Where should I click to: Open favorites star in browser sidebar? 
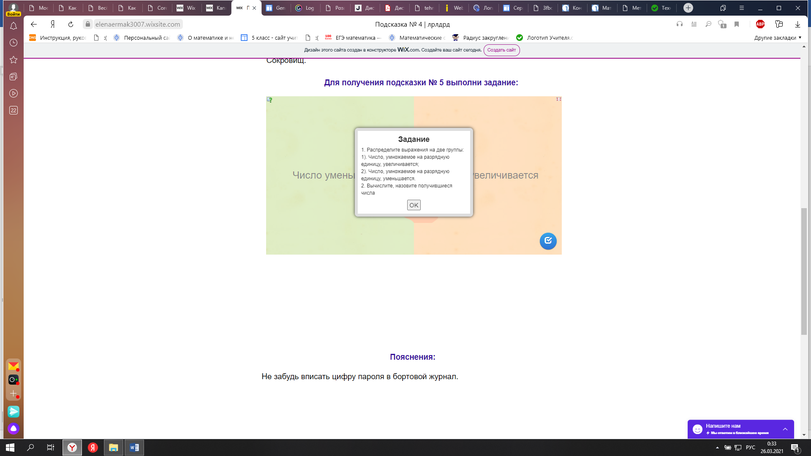14,60
